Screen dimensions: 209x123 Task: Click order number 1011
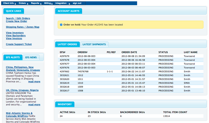(x=80, y=79)
